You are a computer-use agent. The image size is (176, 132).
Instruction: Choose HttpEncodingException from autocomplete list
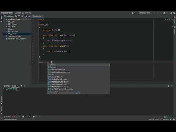pos(78,72)
